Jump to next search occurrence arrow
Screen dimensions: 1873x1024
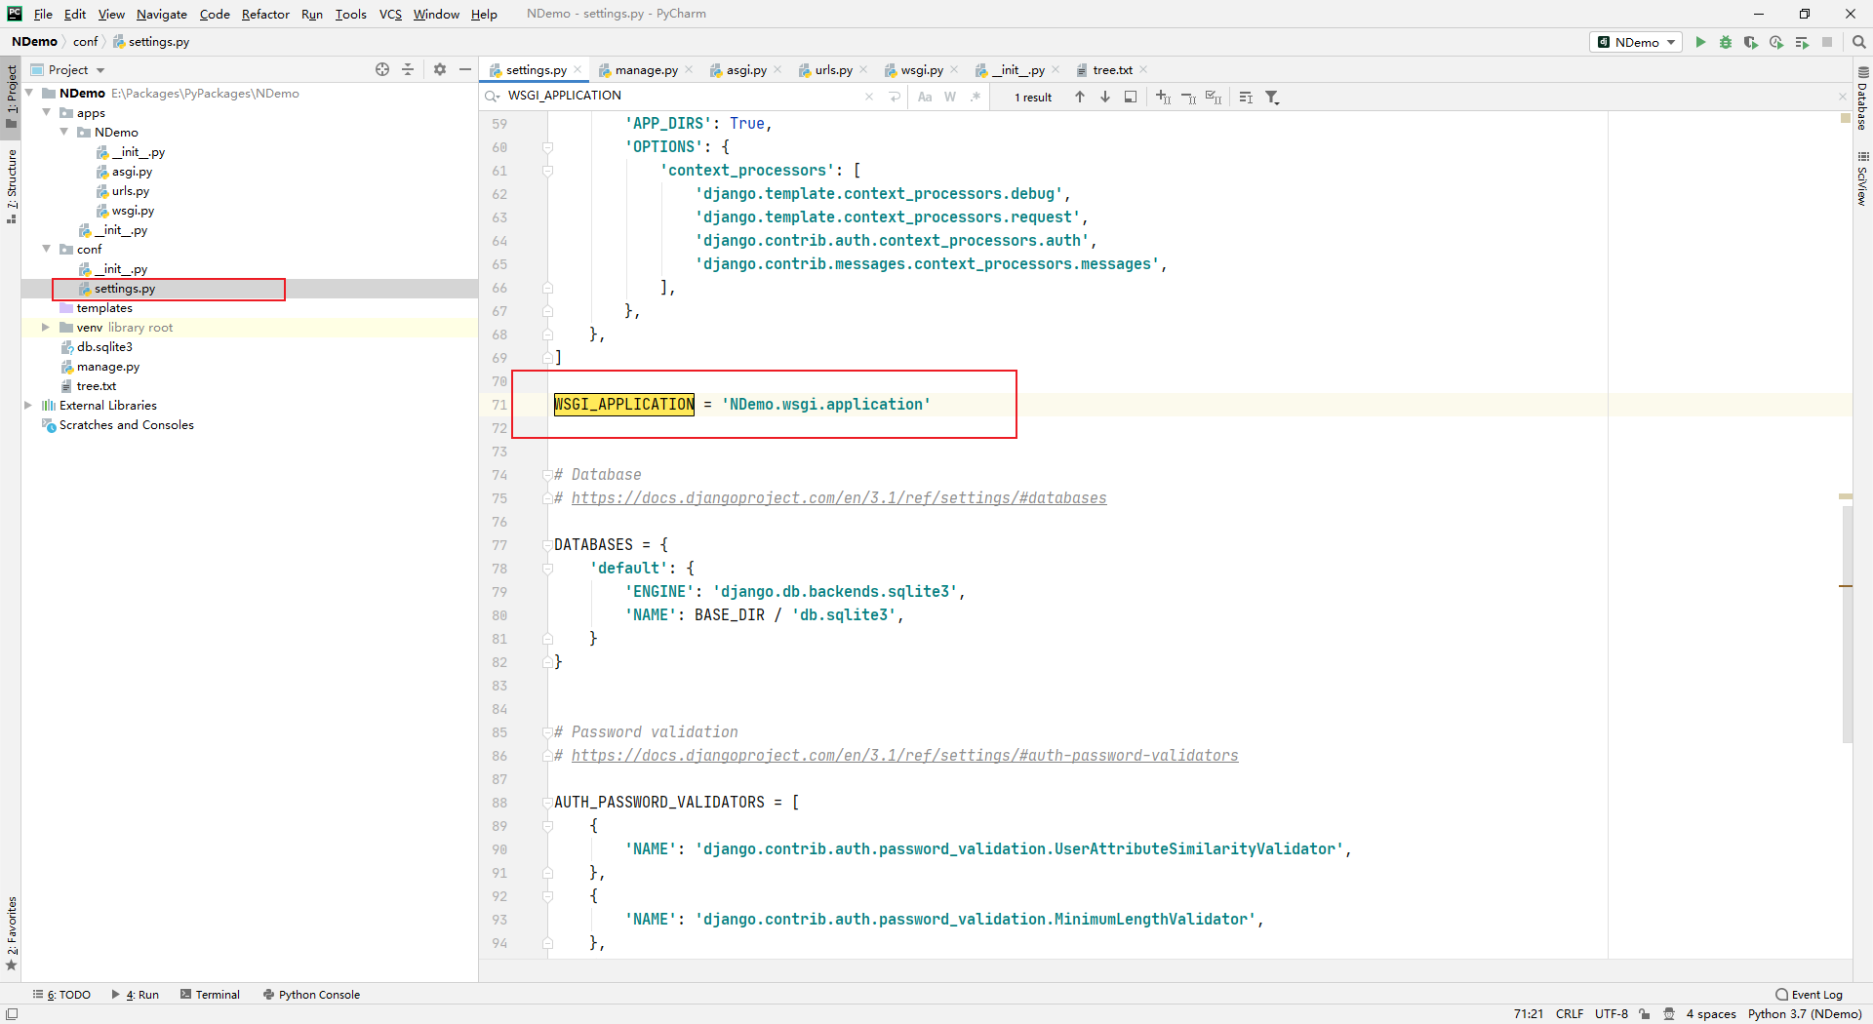pyautogui.click(x=1105, y=97)
